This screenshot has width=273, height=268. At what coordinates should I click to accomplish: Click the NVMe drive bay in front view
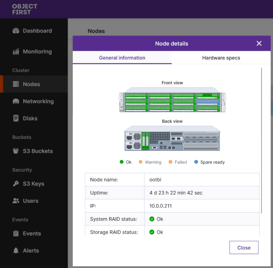click(x=208, y=96)
